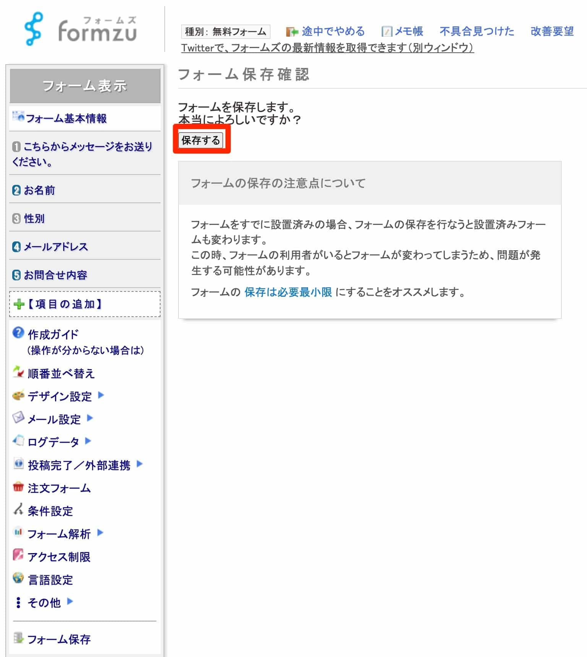Viewport: 587px width, 657px height.
Task: Click the branch icon for 条件設定
Action: [x=18, y=509]
